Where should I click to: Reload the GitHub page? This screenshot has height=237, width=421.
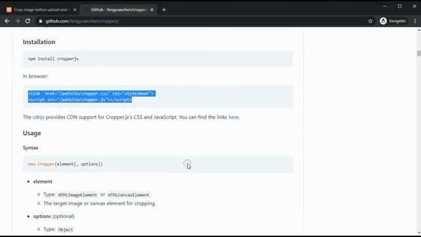[28, 21]
